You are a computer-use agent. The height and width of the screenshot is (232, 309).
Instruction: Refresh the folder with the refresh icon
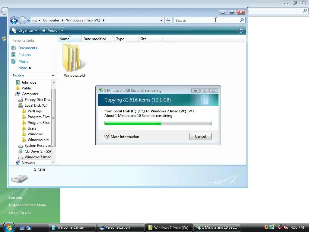tap(168, 20)
